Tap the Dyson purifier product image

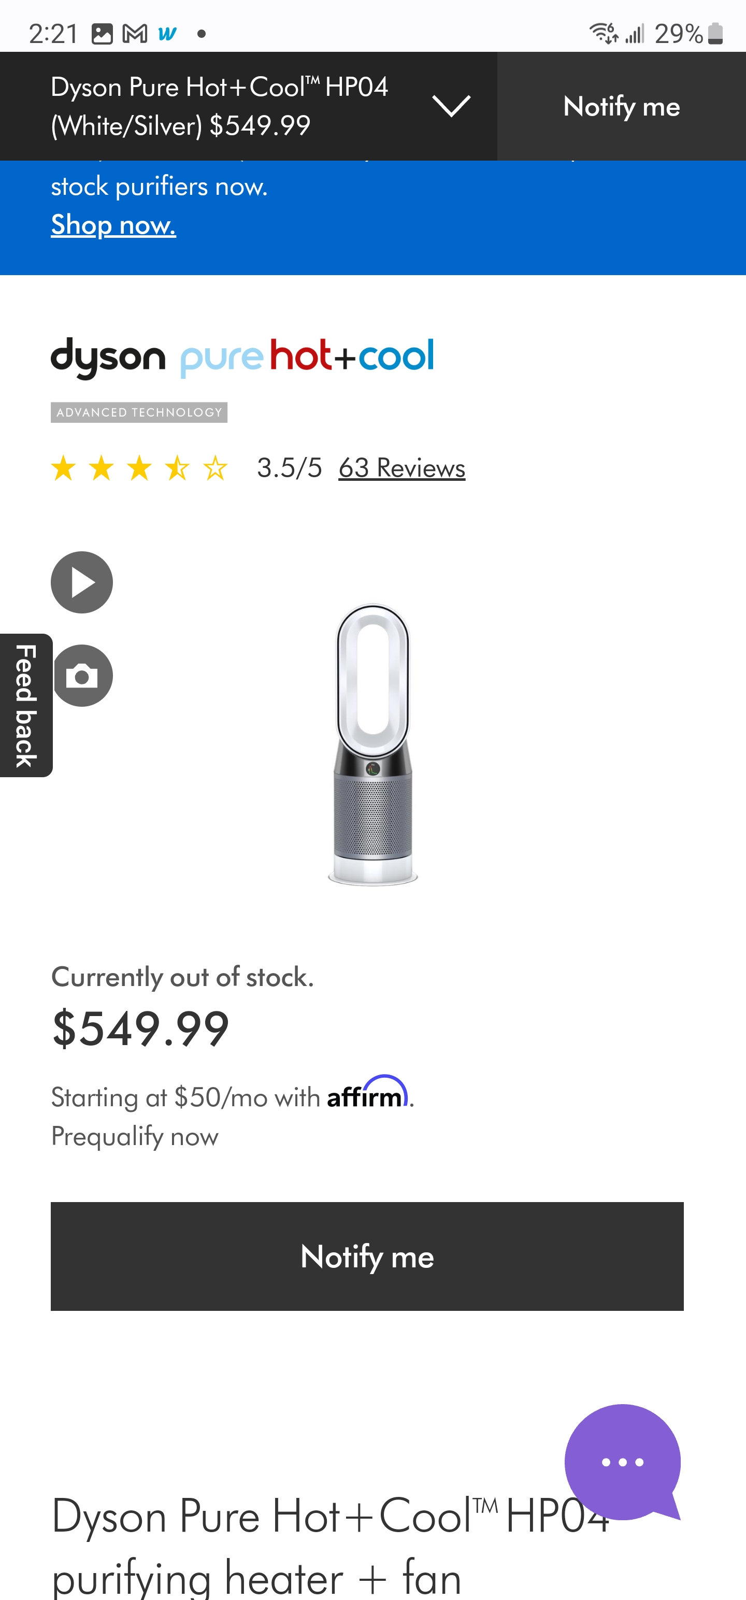372,744
